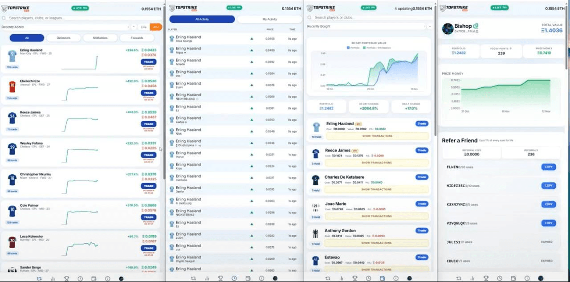Open the Recently Added sort dropdown

click(65, 27)
